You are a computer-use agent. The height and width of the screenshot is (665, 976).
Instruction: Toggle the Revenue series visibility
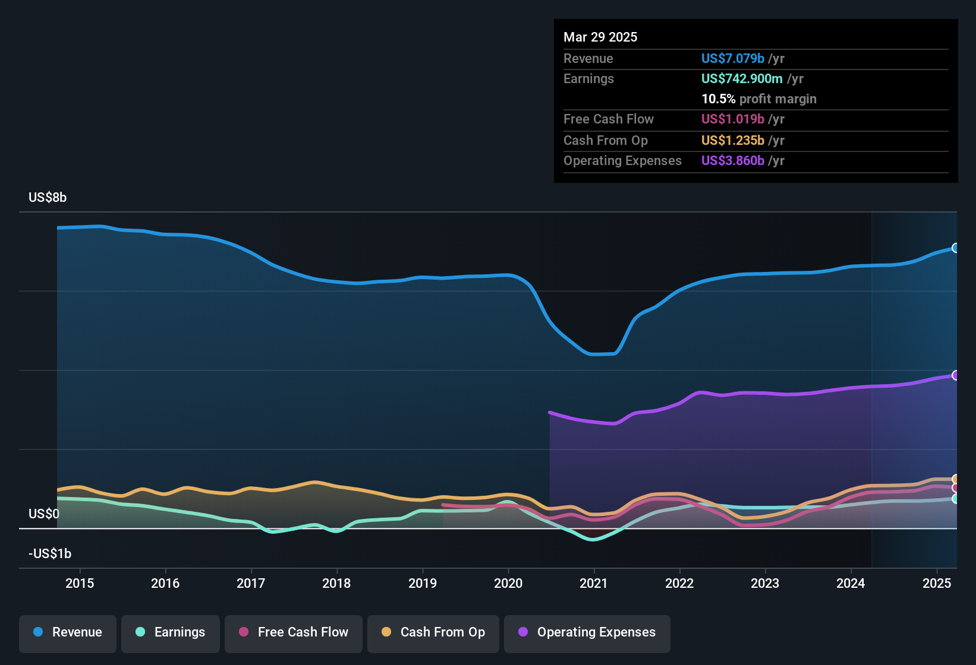pos(67,632)
